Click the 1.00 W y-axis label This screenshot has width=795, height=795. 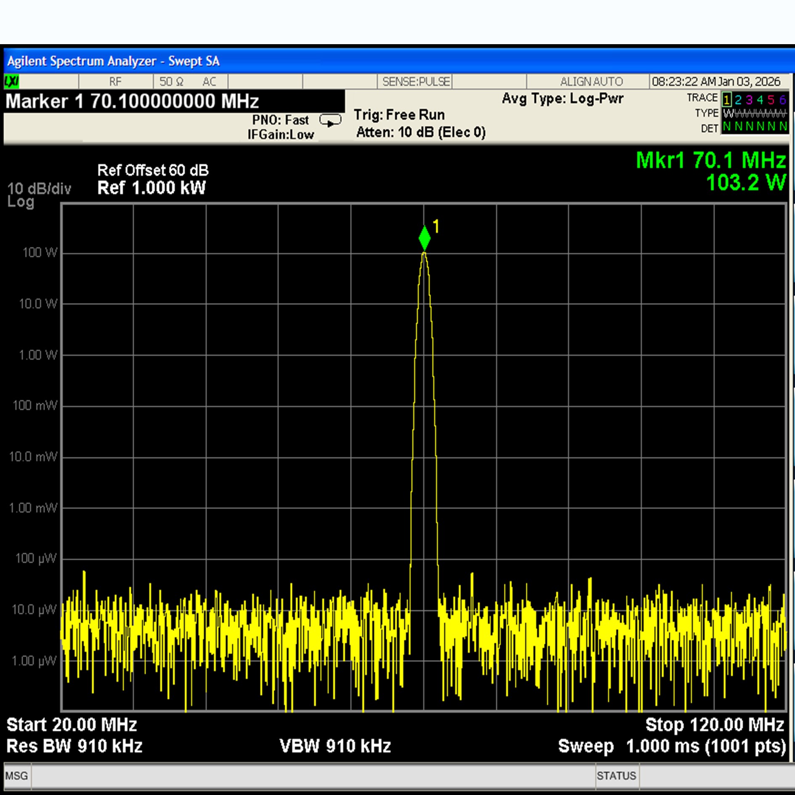tap(38, 355)
